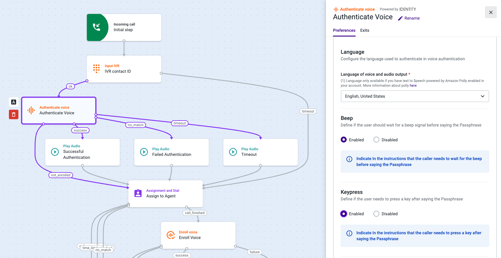Screen dimensions: 501x258
Task: Click the Assign to Agent person icon
Action: pos(138,193)
